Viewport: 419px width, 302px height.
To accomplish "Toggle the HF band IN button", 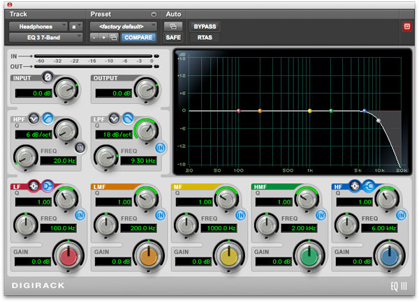I will pyautogui.click(x=401, y=215).
